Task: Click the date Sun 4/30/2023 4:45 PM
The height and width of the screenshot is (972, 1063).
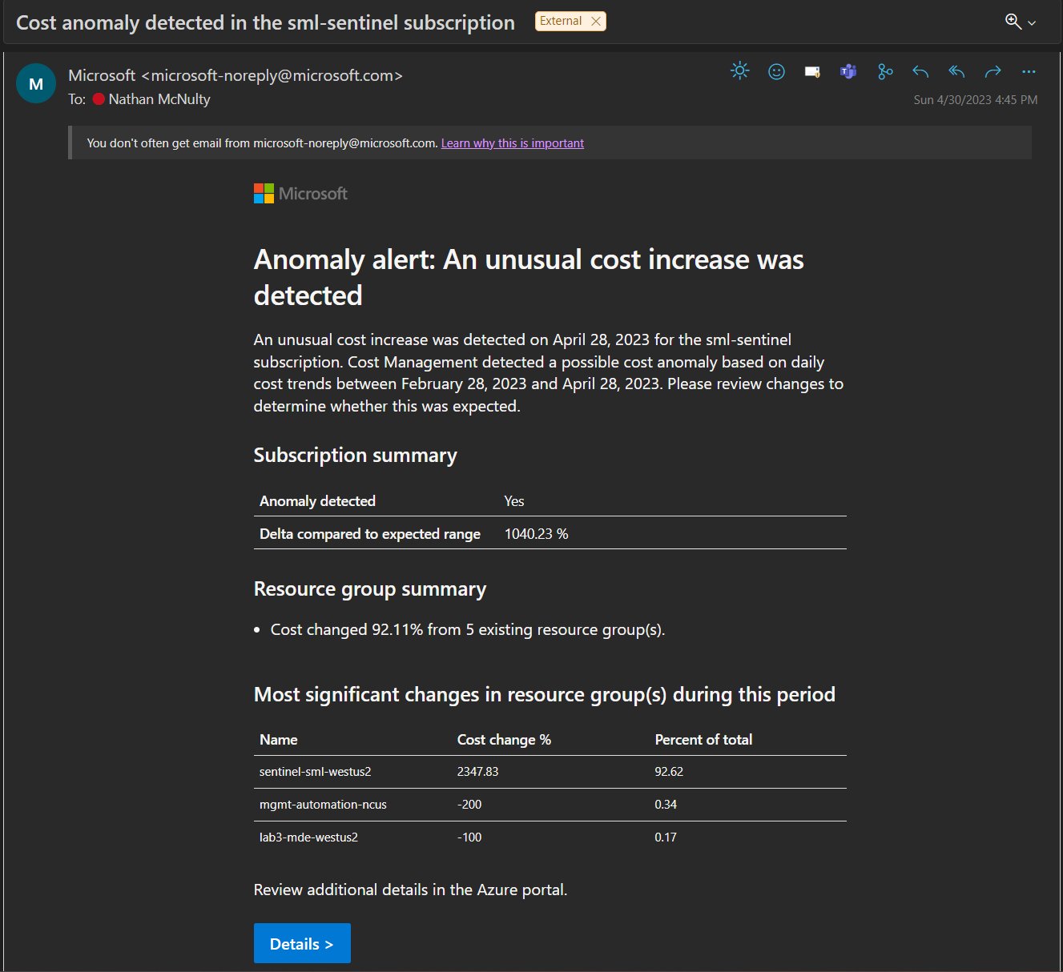Action: tap(975, 100)
